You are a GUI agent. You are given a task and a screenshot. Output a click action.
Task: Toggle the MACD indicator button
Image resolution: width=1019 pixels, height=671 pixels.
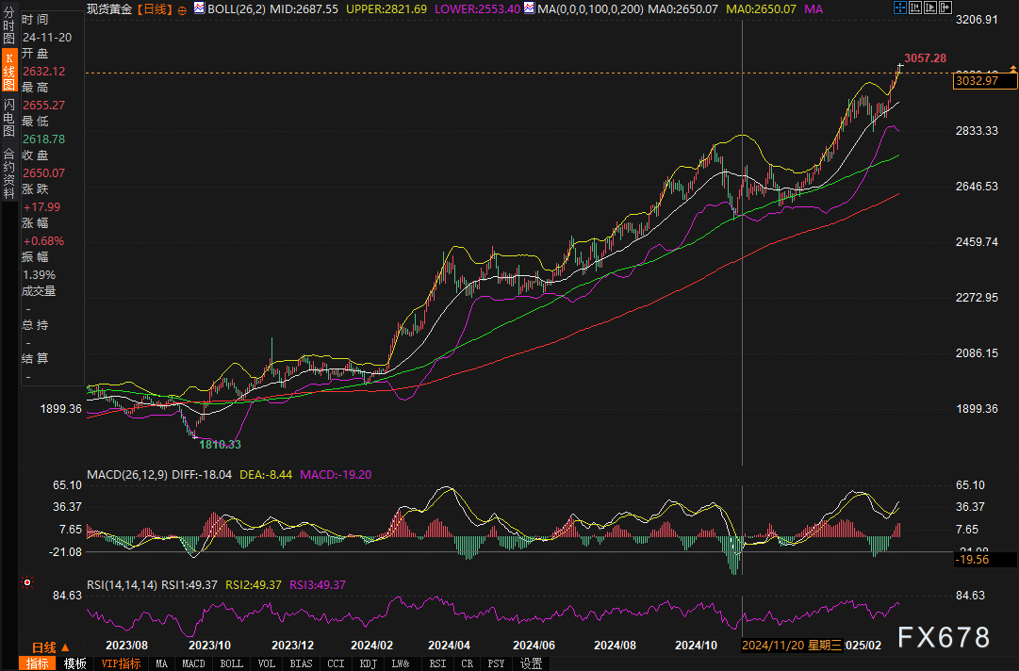pyautogui.click(x=193, y=663)
